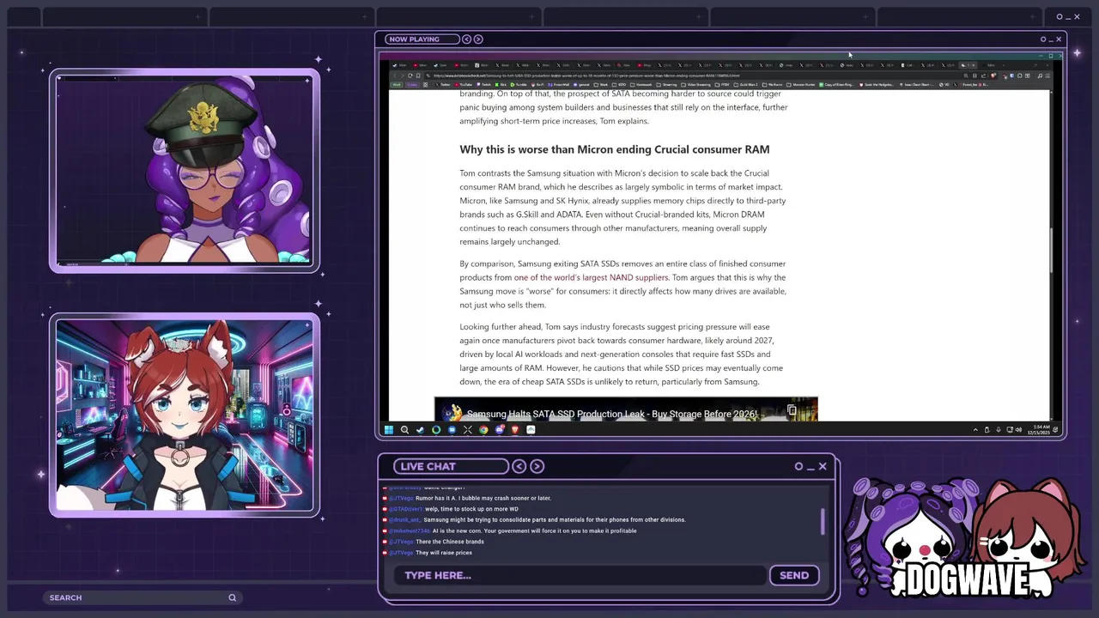Click the Live Chat previous arrow button

coord(519,466)
